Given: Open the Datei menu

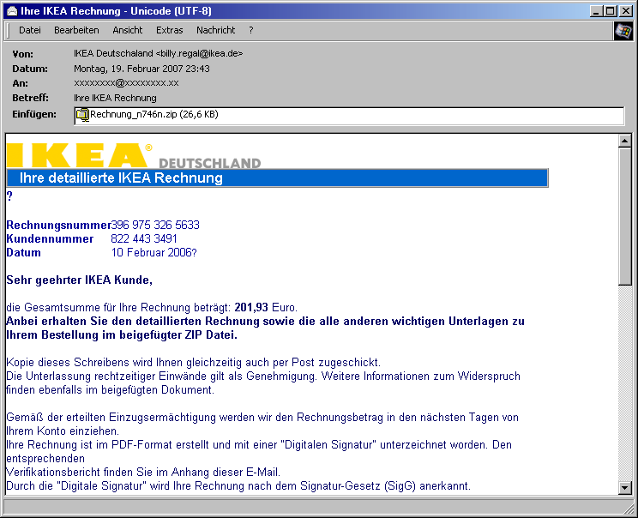Looking at the screenshot, I should click(30, 30).
